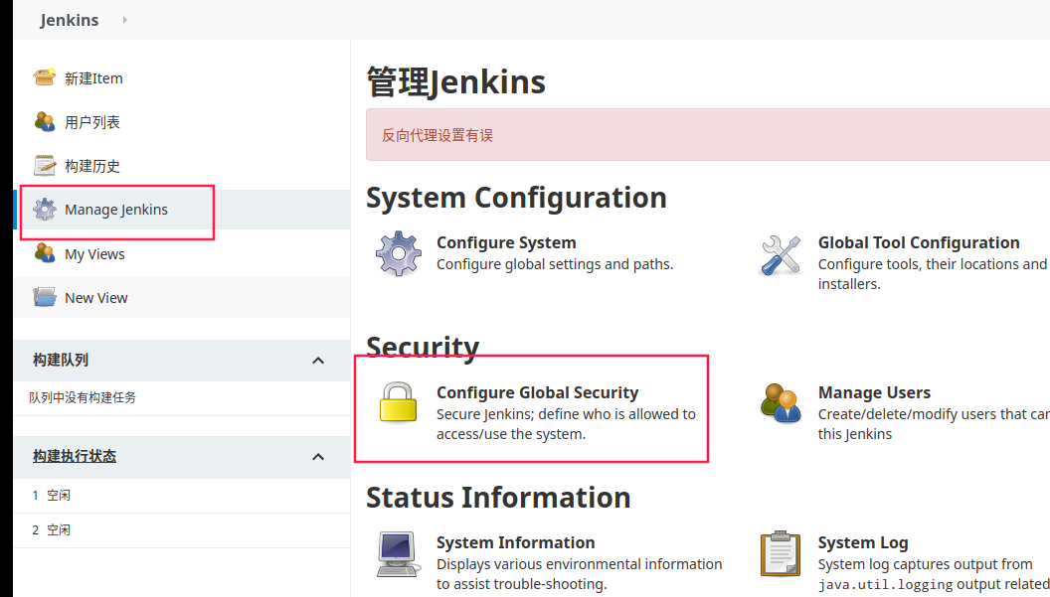Open Configure Global Security link
The height and width of the screenshot is (597, 1050).
pos(537,392)
